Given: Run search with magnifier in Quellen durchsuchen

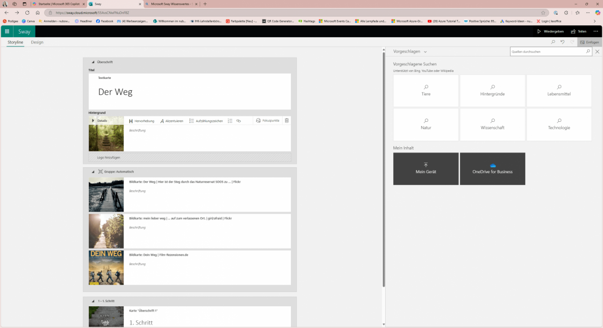Looking at the screenshot, I should [x=588, y=52].
